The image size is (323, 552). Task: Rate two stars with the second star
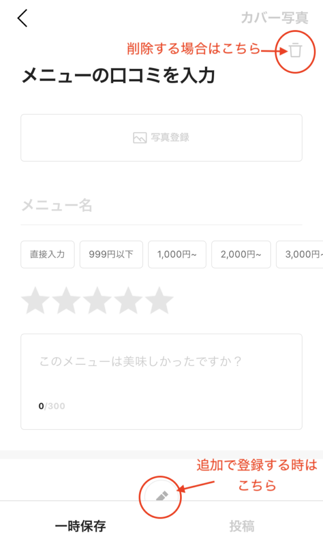(66, 300)
